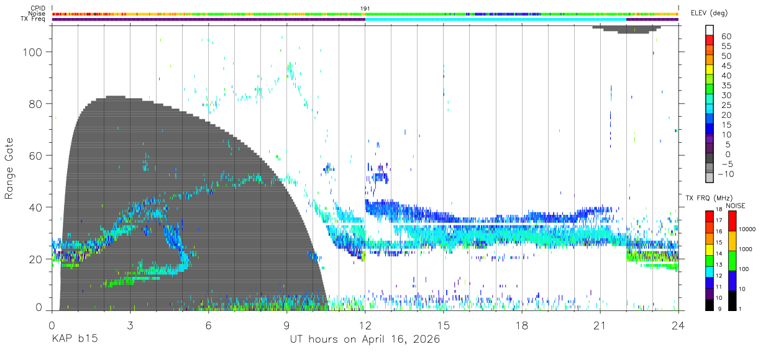Click the "21" UT hour axis tick
This screenshot has width=763, height=352.
[x=600, y=325]
